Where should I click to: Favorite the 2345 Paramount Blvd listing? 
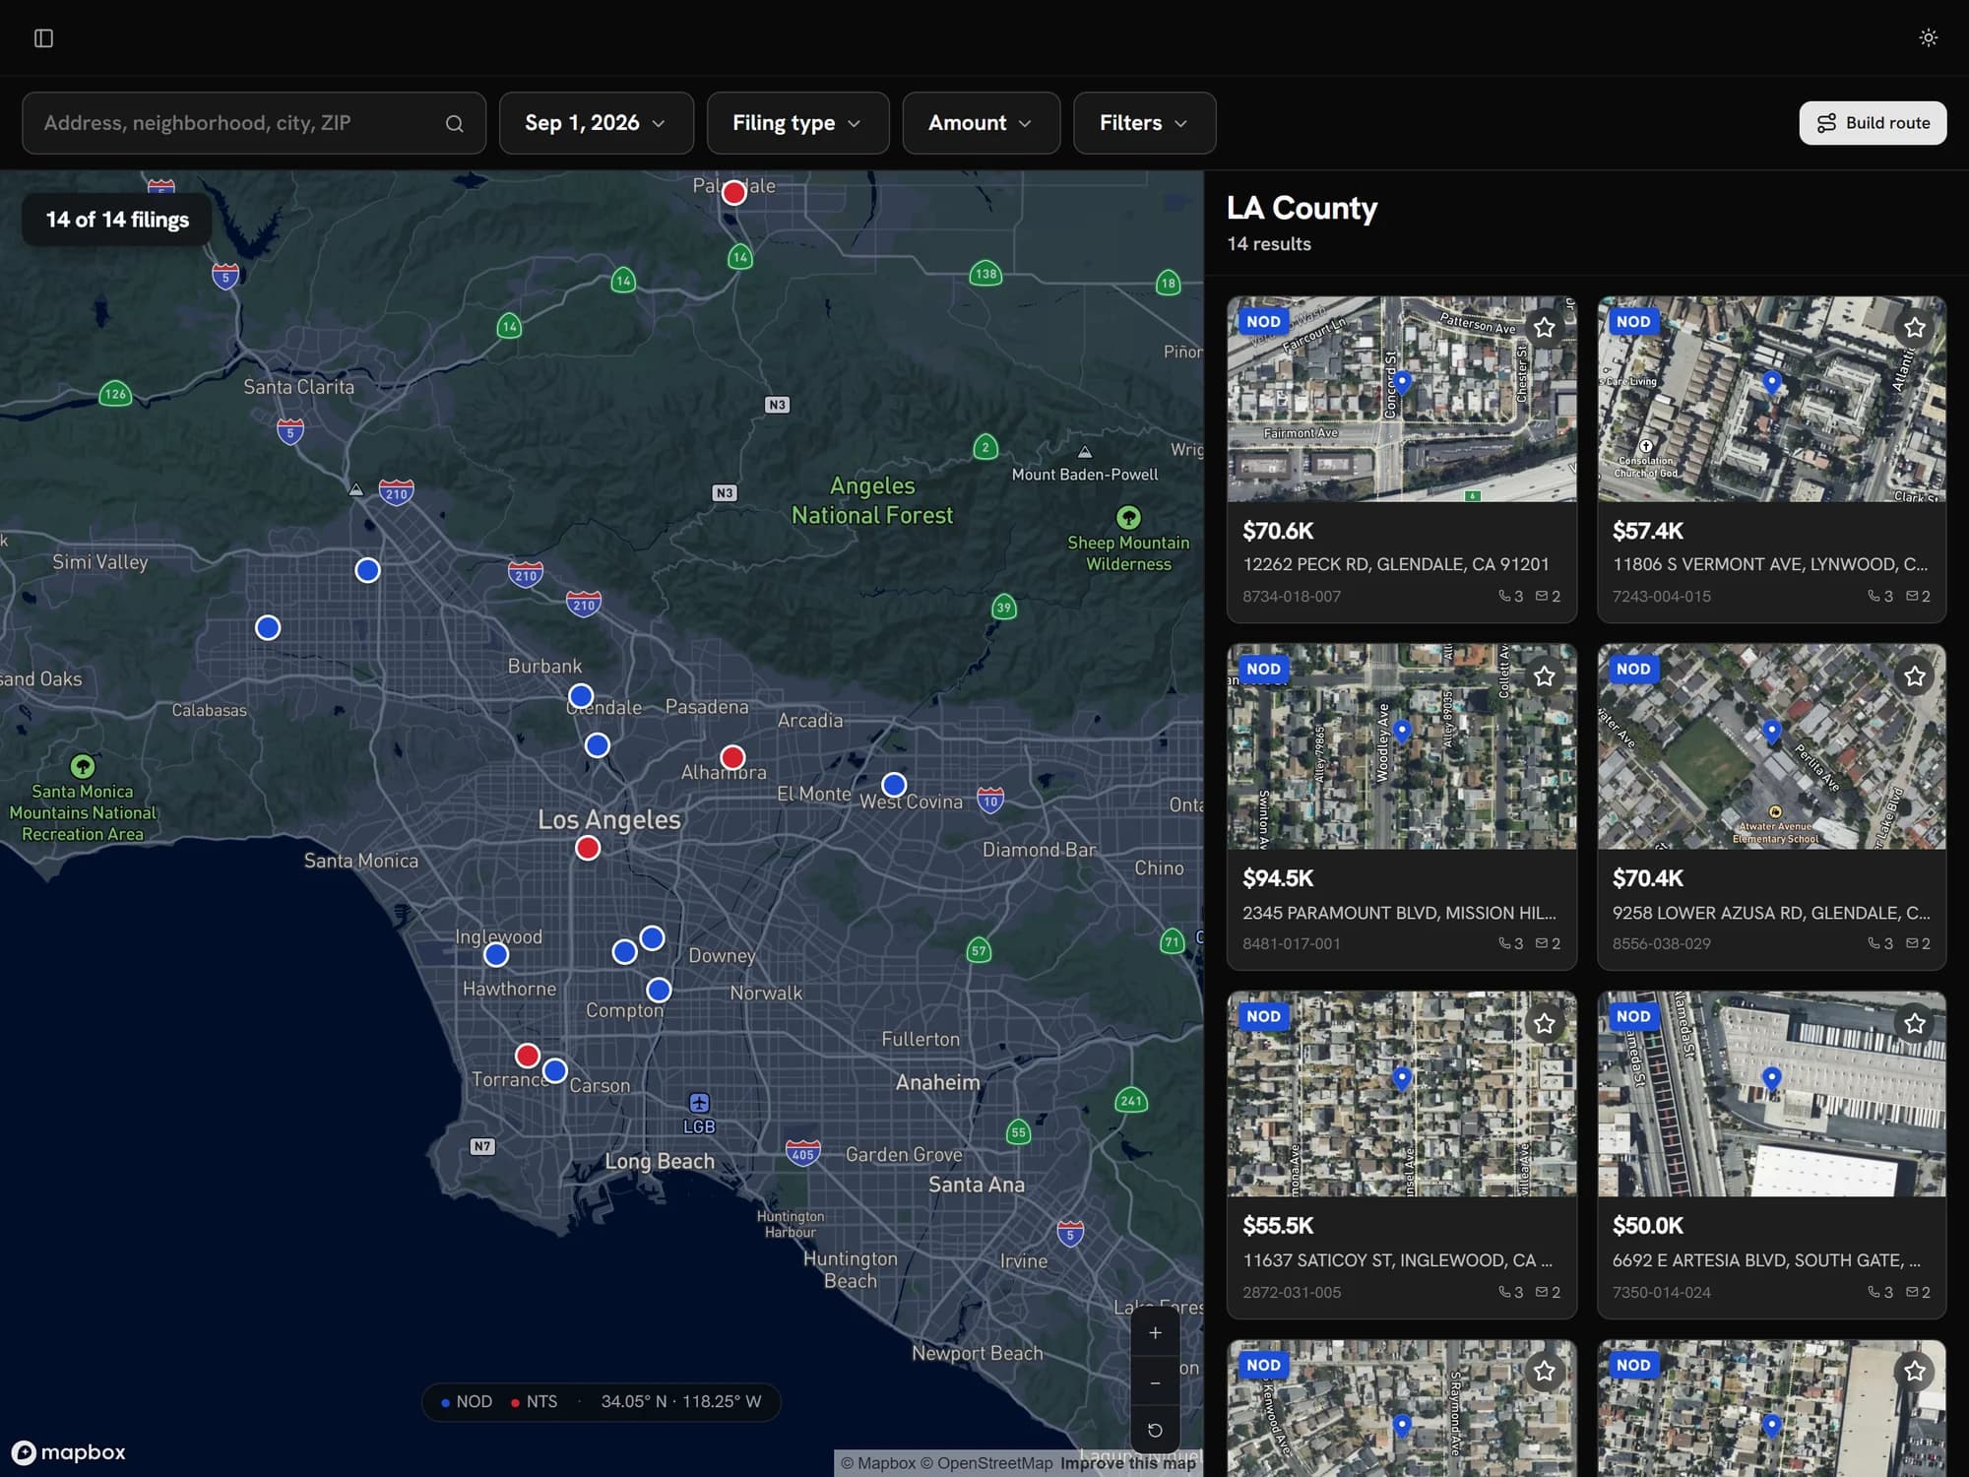click(x=1544, y=676)
